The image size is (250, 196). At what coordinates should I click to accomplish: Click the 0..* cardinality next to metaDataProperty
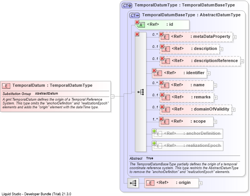(155, 34)
